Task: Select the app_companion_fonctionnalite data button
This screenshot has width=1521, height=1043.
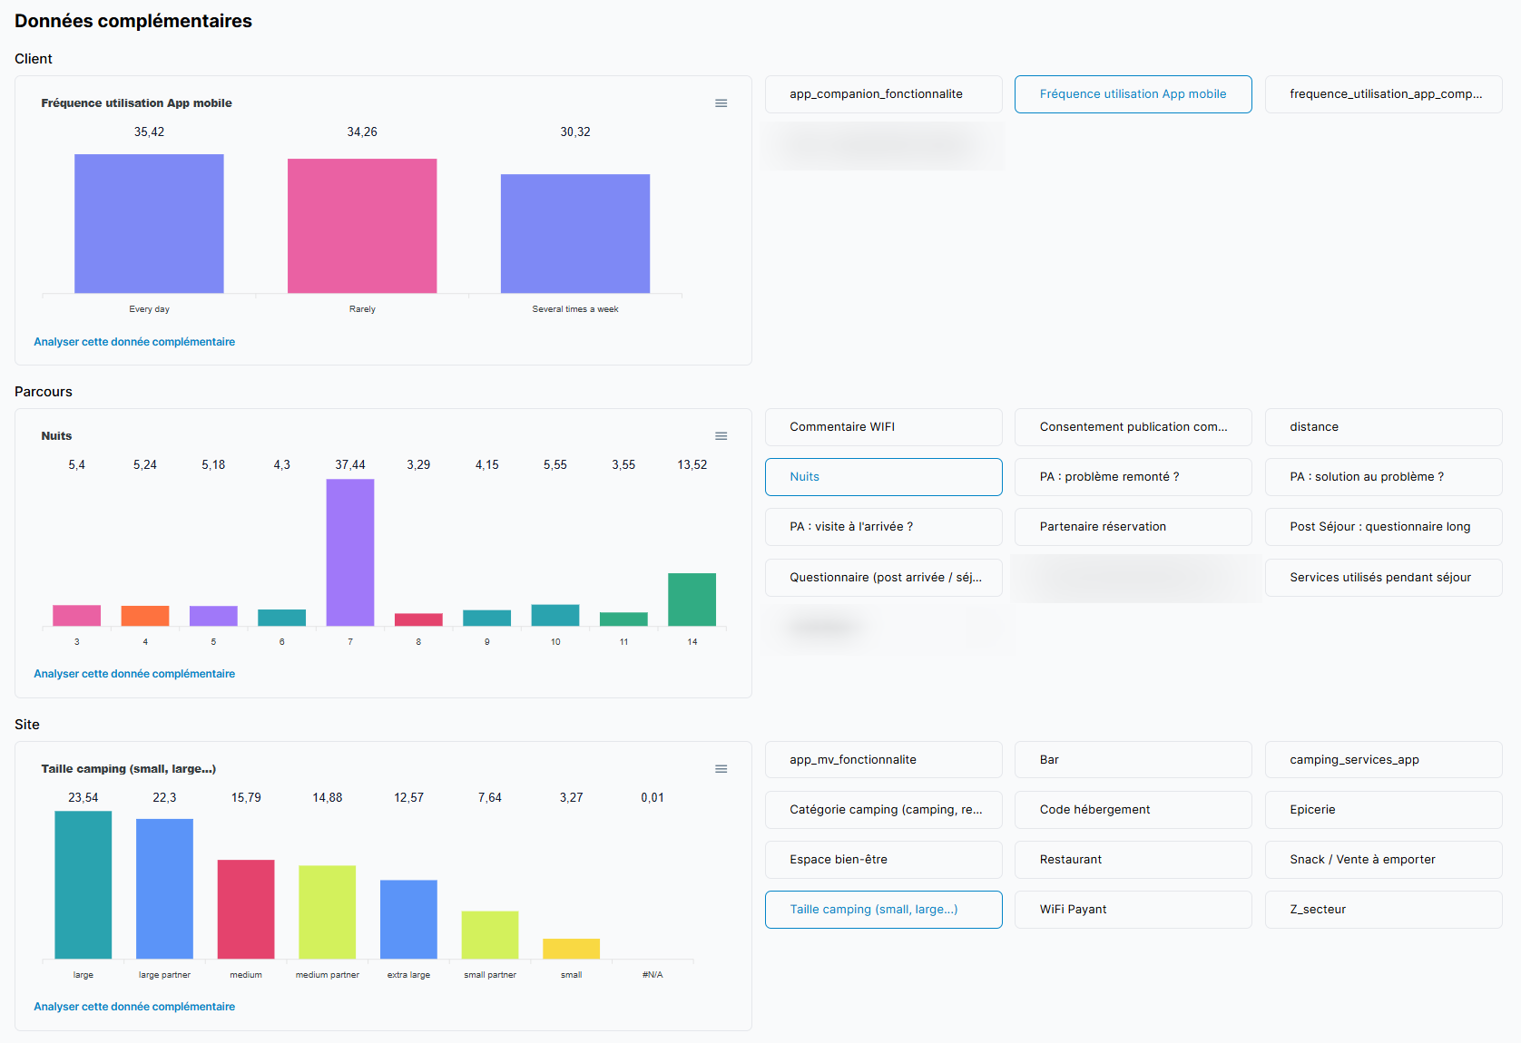Action: tap(883, 94)
